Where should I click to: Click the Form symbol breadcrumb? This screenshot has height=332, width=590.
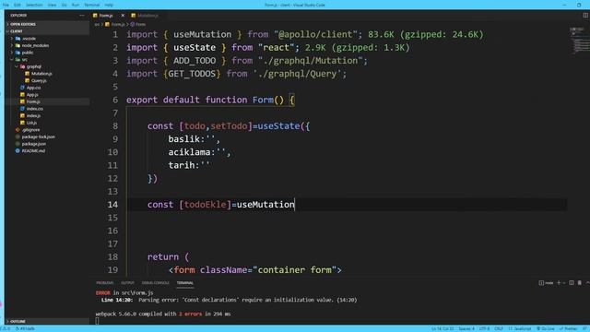(138, 25)
